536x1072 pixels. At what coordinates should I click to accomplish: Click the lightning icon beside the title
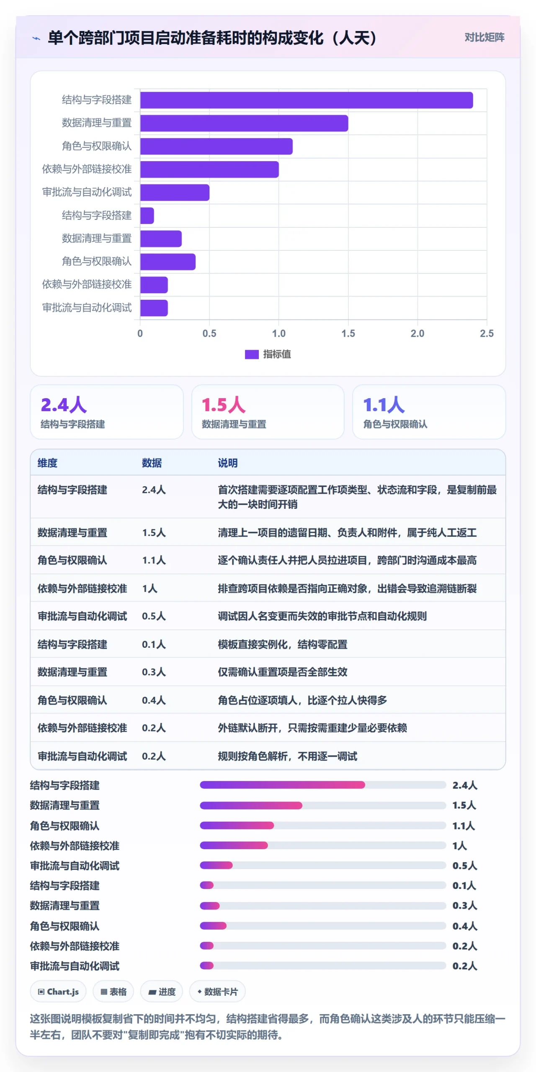click(36, 39)
